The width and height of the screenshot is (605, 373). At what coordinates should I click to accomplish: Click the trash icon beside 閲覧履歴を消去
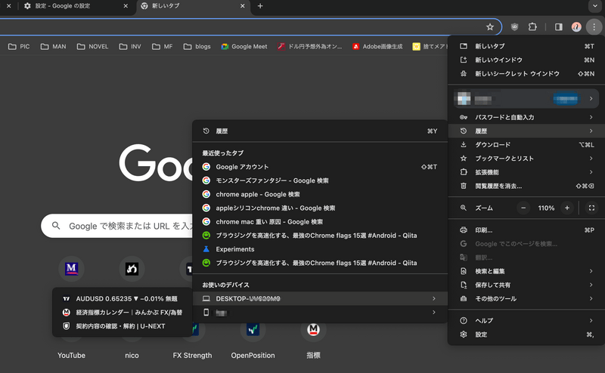(464, 186)
